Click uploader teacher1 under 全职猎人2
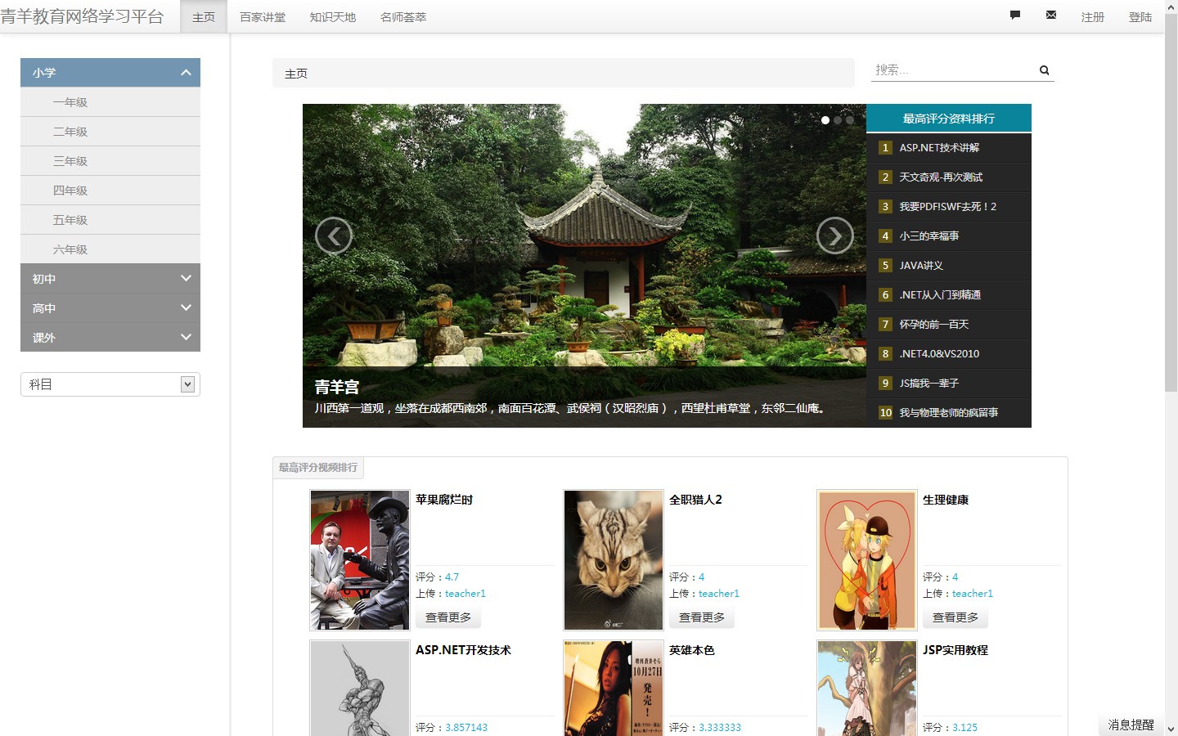Image resolution: width=1178 pixels, height=736 pixels. pyautogui.click(x=719, y=594)
